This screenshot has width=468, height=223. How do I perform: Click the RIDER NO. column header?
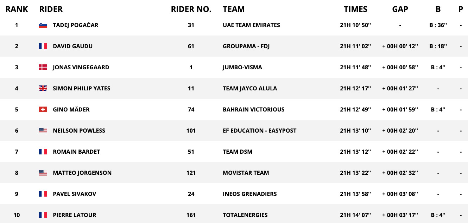pyautogui.click(x=191, y=9)
